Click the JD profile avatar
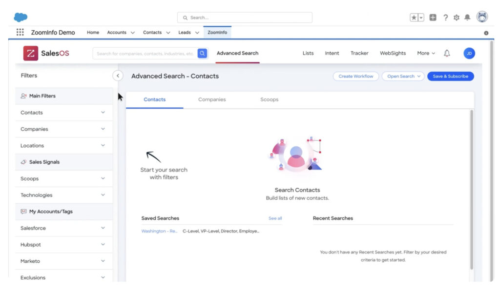Screen dimensions: 500x291 [x=469, y=53]
